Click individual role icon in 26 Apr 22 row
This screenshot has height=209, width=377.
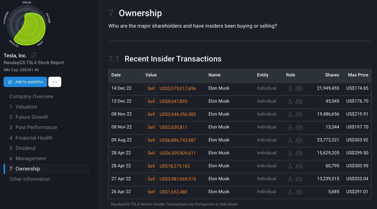(290, 192)
